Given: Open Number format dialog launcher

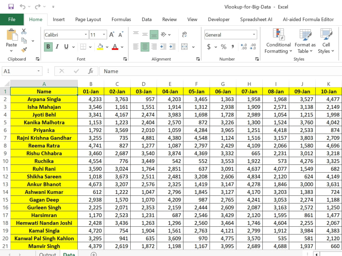Looking at the screenshot, I should [x=257, y=59].
